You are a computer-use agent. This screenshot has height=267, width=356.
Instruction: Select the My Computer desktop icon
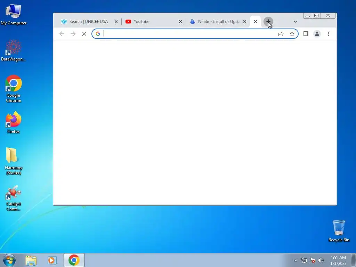(x=14, y=15)
